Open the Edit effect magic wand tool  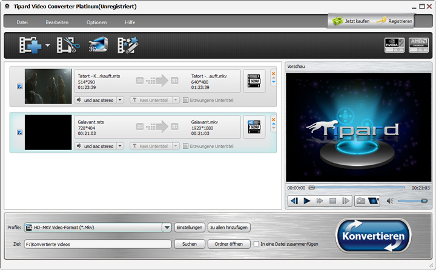point(128,45)
